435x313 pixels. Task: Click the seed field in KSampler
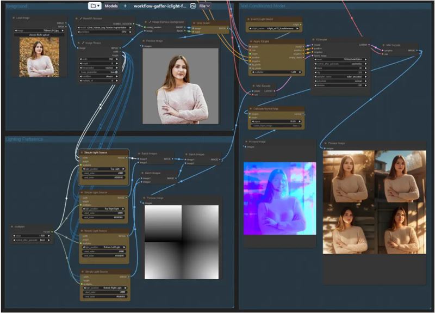(340, 59)
